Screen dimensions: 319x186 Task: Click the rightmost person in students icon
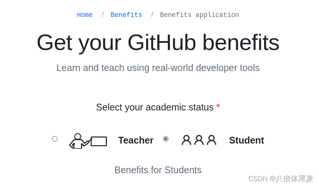click(212, 140)
